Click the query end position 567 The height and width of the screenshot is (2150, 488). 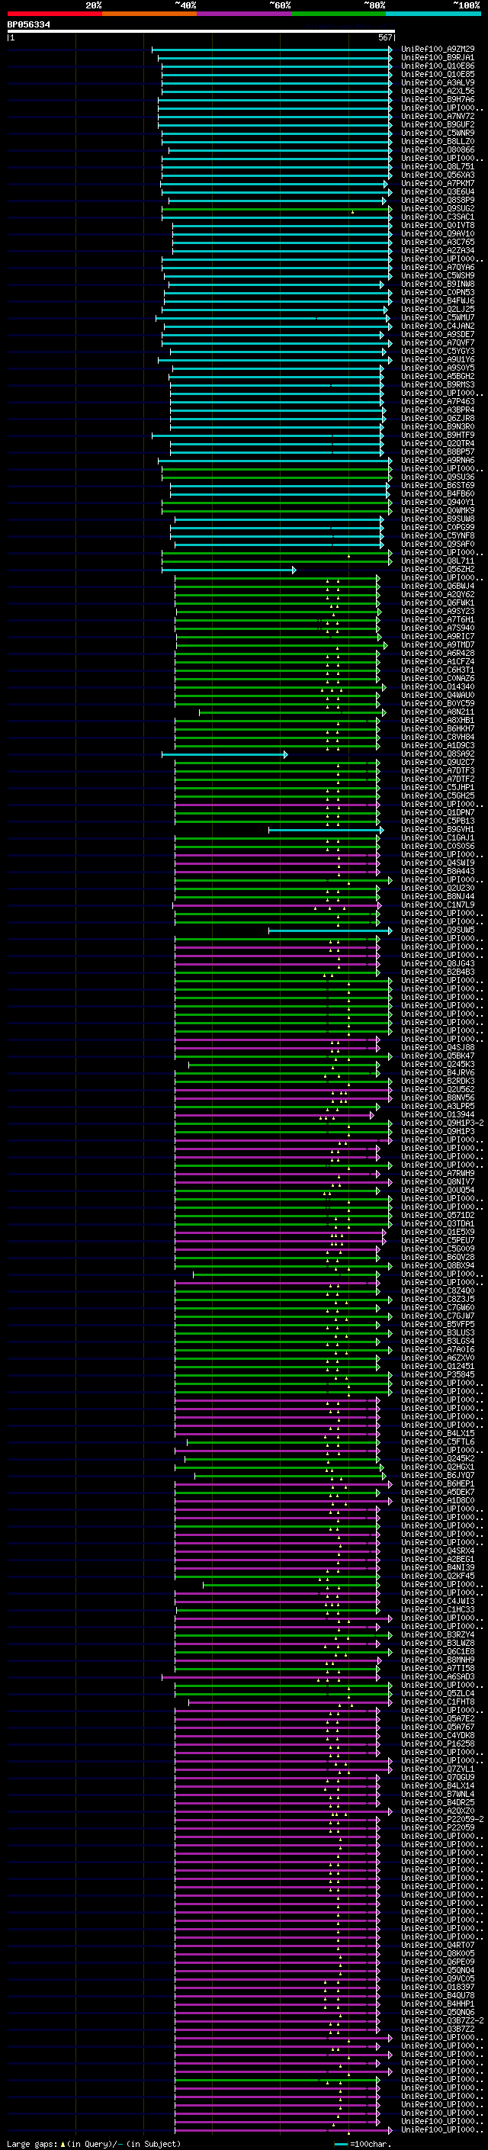385,37
